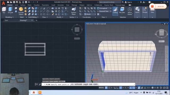This screenshot has width=170, height=95.
Task: Select the Move tool in Modify panel
Action: point(59,8)
